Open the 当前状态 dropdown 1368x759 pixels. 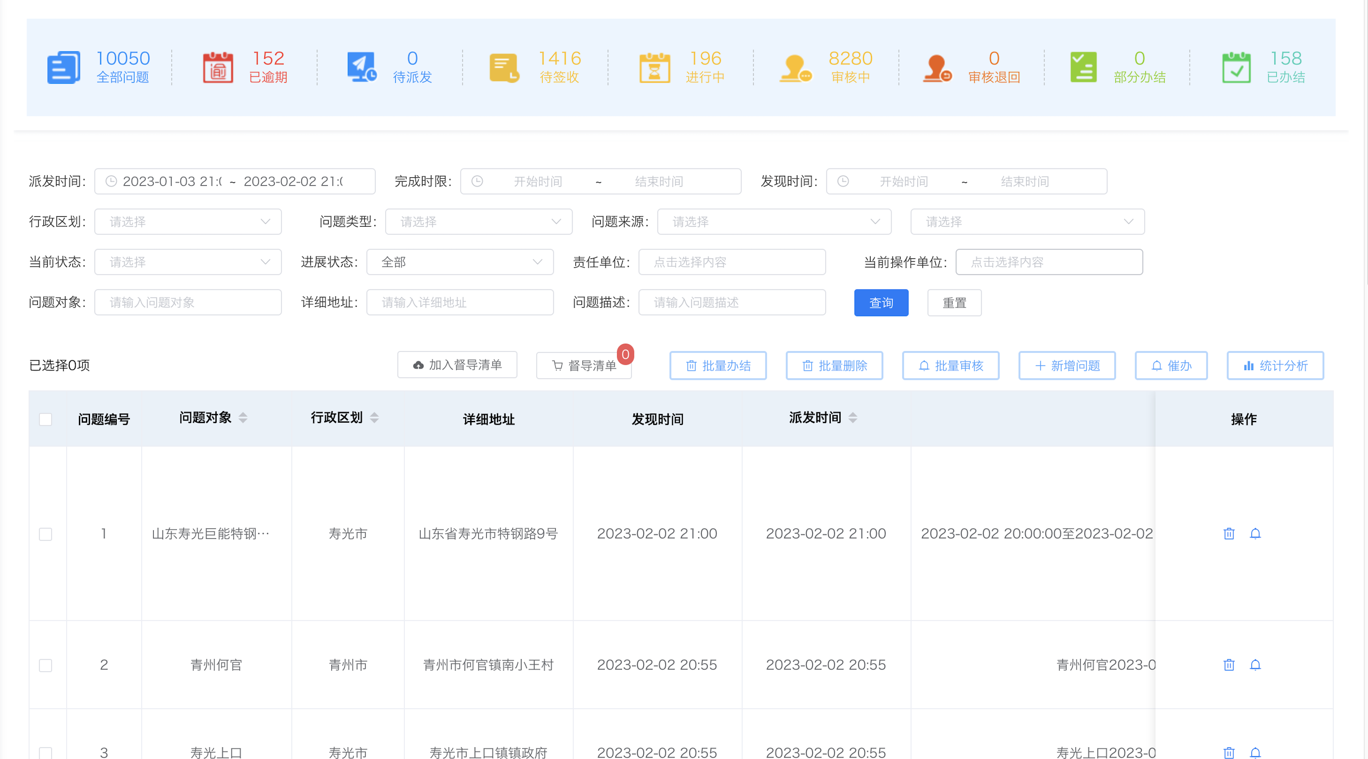tap(188, 262)
